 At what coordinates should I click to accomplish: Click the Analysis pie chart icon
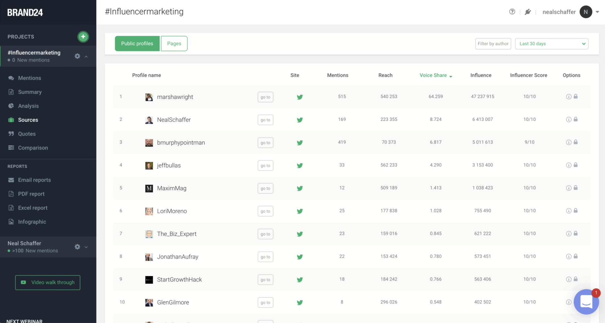tap(11, 106)
